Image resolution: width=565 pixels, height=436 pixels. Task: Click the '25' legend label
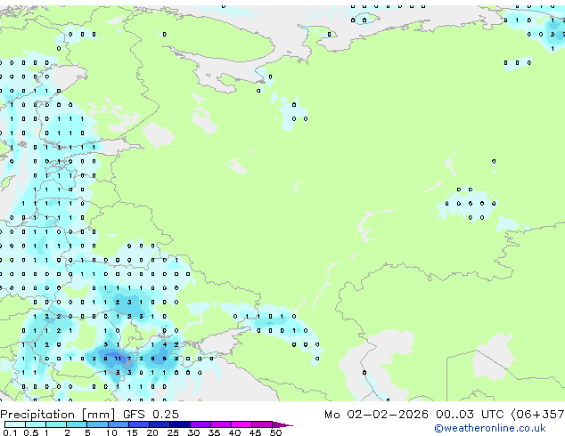pos(173,432)
